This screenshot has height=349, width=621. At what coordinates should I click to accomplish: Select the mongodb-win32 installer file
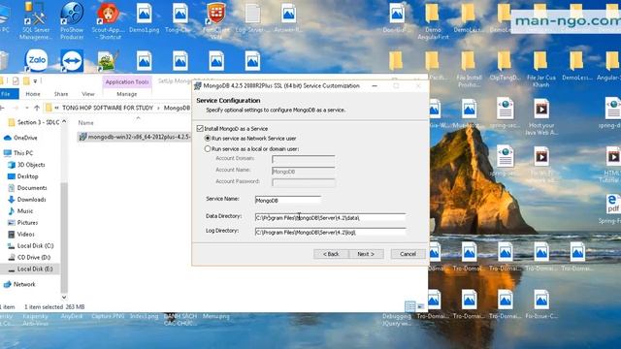point(135,137)
